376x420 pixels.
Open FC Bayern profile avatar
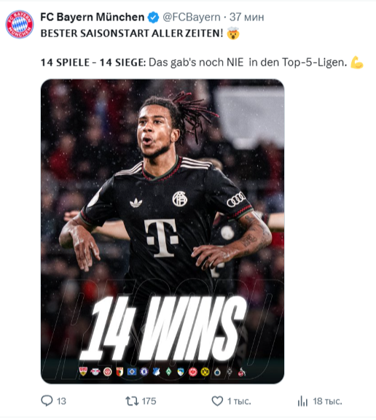[x=20, y=24]
